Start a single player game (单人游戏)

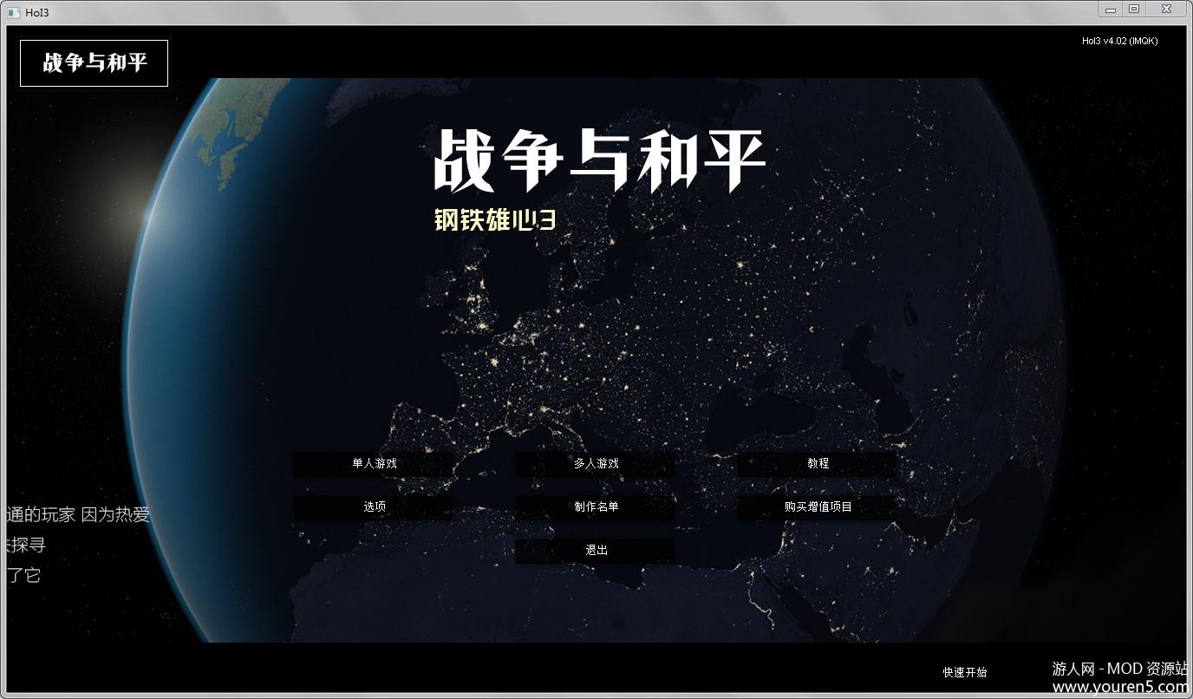coord(373,464)
